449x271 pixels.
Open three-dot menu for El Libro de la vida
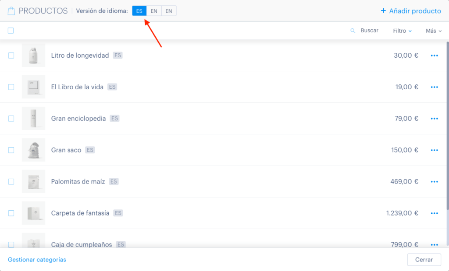coord(434,87)
